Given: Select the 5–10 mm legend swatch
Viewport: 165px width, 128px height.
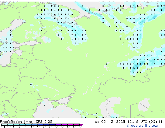Looking at the screenshot, I should coord(28,125).
